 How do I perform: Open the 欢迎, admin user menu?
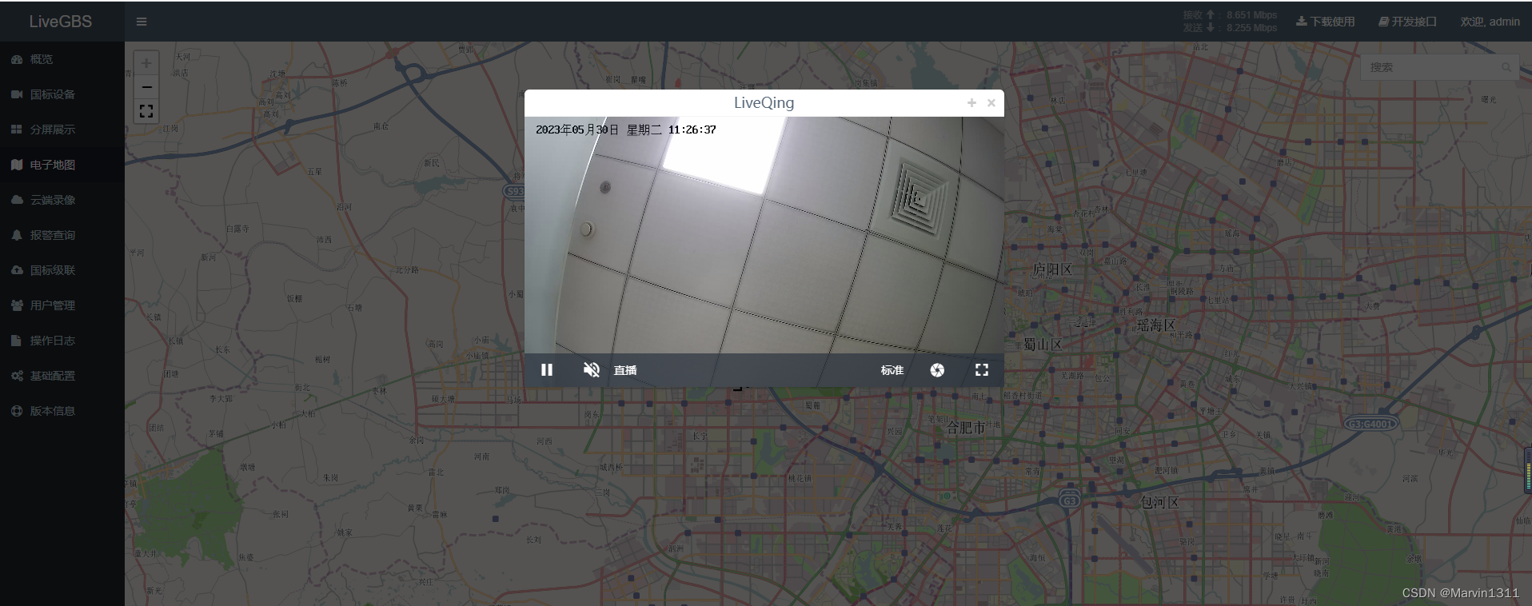[1490, 22]
